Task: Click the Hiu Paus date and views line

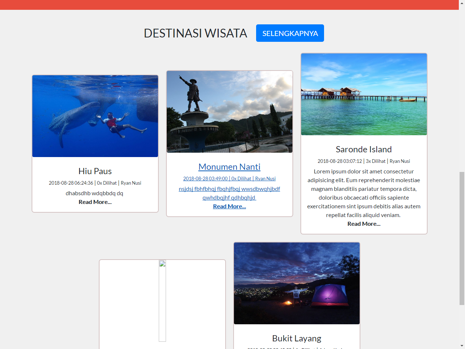Action: pyautogui.click(x=95, y=183)
